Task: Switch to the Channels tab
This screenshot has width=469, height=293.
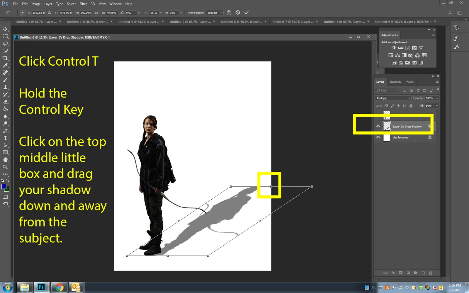Action: coord(395,81)
